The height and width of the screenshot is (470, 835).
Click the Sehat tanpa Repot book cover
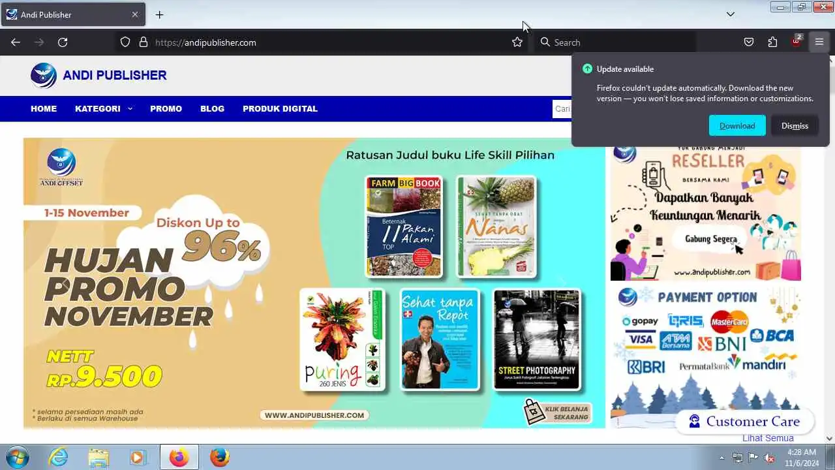tap(440, 339)
